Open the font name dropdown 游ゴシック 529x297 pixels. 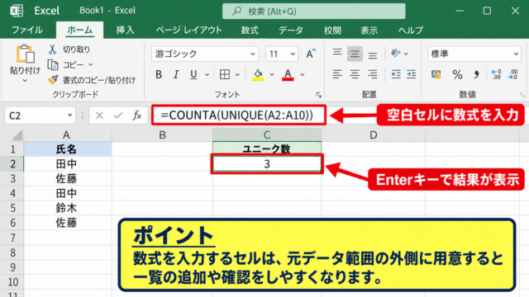click(252, 54)
